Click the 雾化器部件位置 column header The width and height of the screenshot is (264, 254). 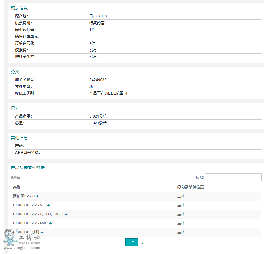[190, 187]
